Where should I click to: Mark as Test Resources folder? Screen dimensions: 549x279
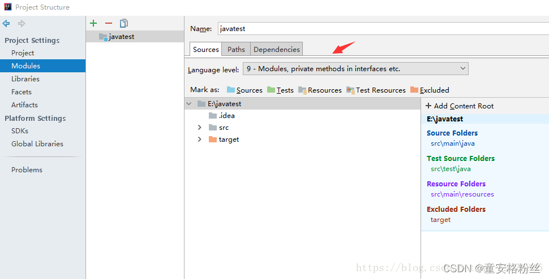click(x=376, y=90)
